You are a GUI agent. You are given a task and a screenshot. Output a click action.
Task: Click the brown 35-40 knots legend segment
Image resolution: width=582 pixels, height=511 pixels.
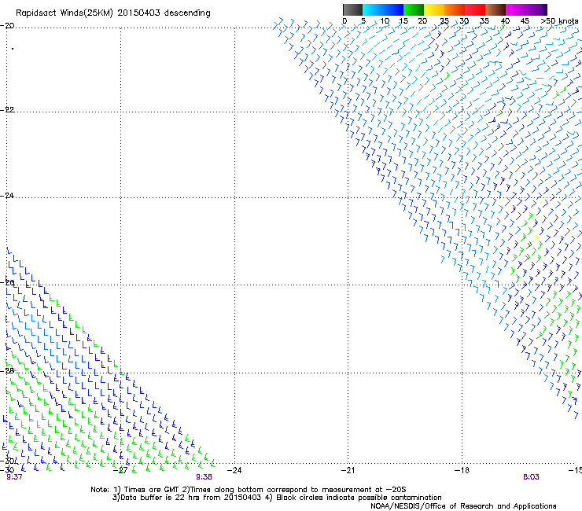click(495, 9)
